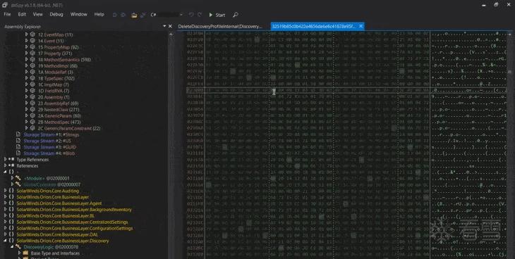Switch to DeleteDiscoveryProfileInternal tab

coord(220,26)
